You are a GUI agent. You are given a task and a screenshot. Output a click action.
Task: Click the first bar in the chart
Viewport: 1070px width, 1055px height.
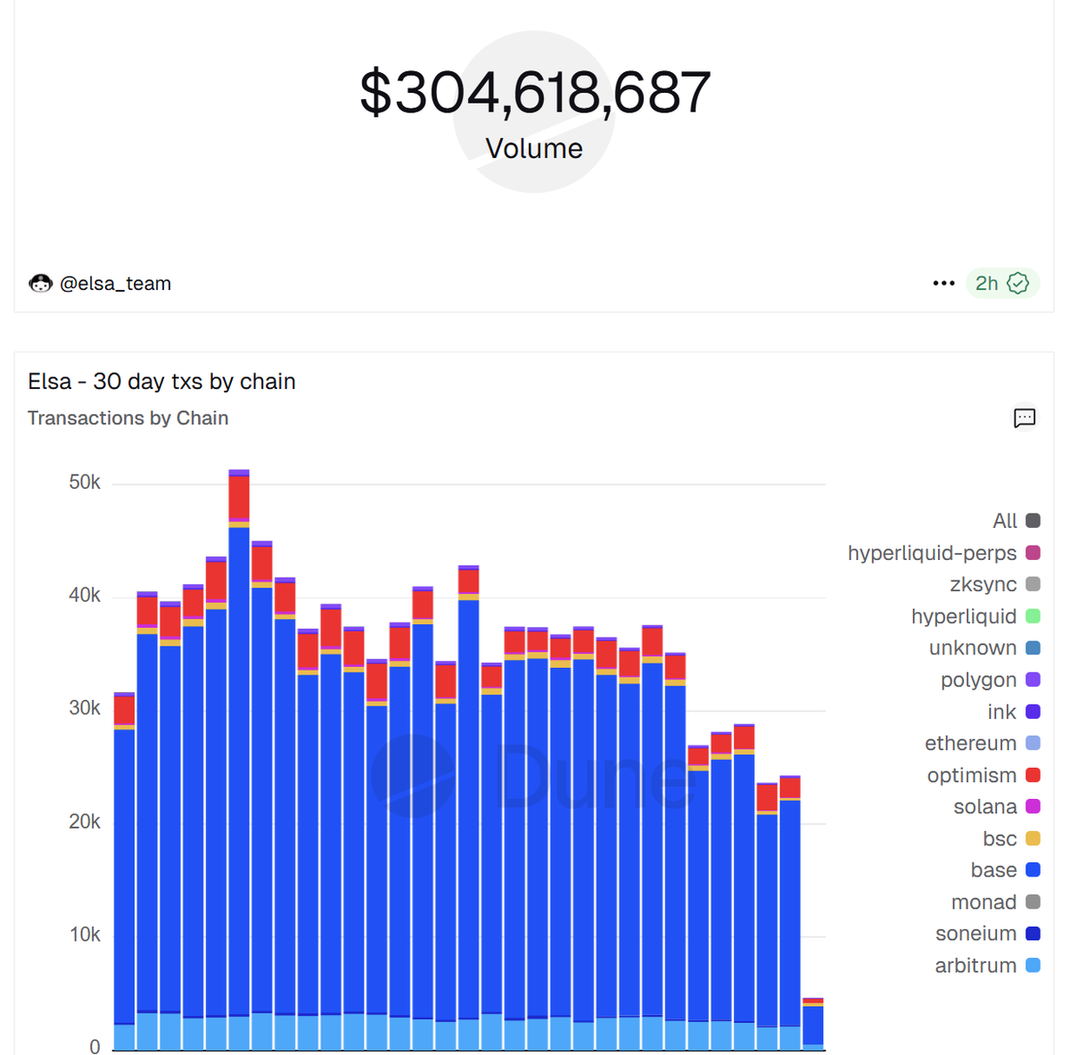pos(125,871)
